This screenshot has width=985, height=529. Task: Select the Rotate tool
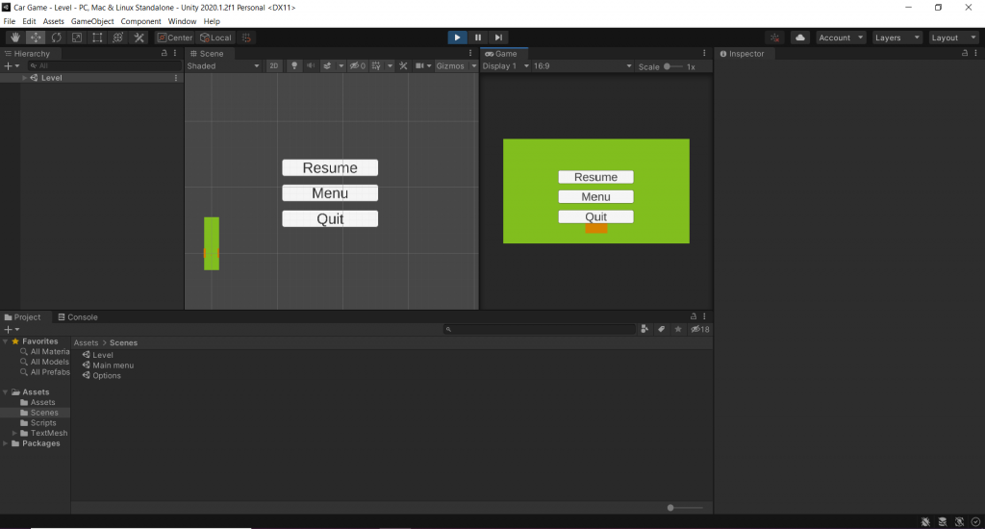(x=56, y=38)
